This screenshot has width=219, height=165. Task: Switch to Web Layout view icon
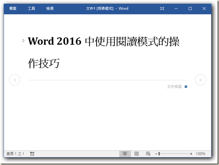(x=148, y=154)
